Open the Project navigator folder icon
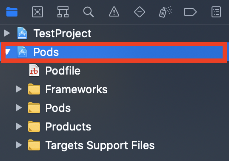Image resolution: width=229 pixels, height=161 pixels. point(12,12)
